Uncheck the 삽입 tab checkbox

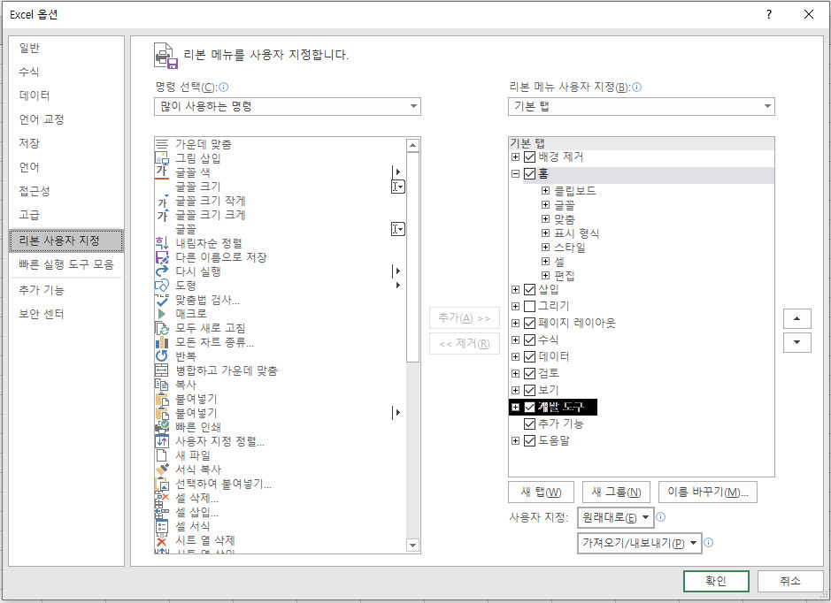[529, 290]
